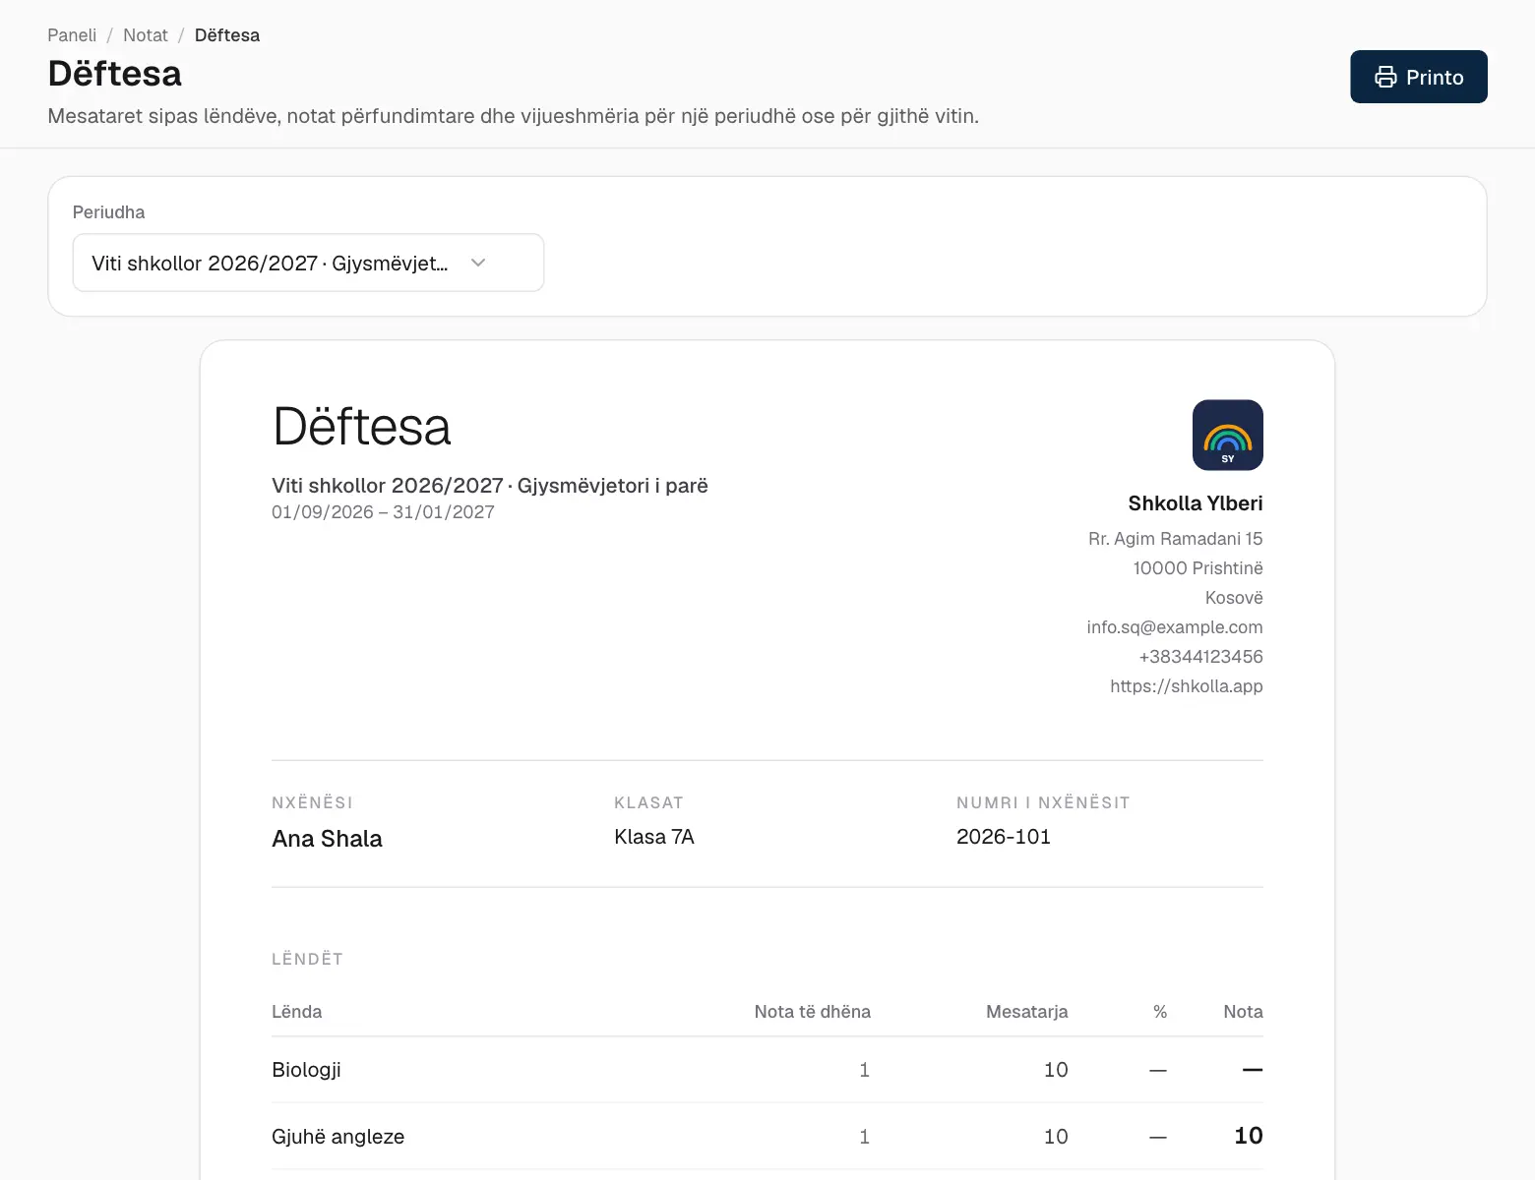Click the LËNDËT section heading
The width and height of the screenshot is (1535, 1180).
pyautogui.click(x=307, y=959)
